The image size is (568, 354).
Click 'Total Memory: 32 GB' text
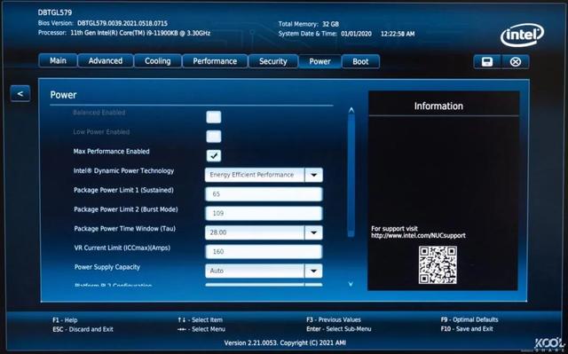[309, 24]
